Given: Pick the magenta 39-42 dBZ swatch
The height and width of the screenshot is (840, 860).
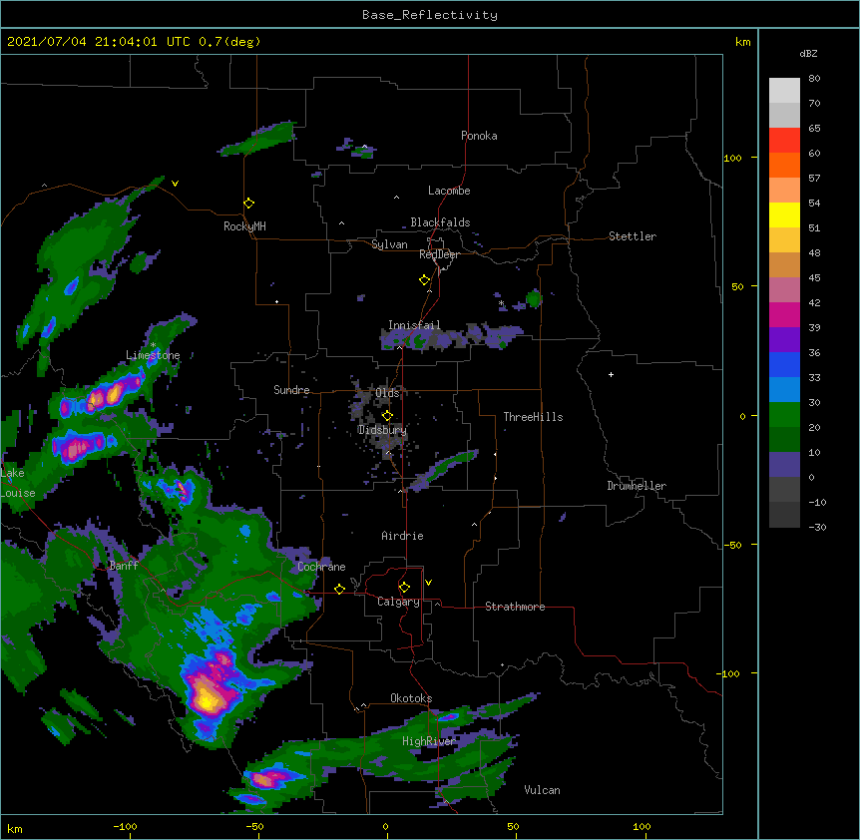Looking at the screenshot, I should (784, 314).
